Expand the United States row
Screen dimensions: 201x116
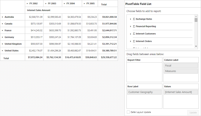coord(3,51)
